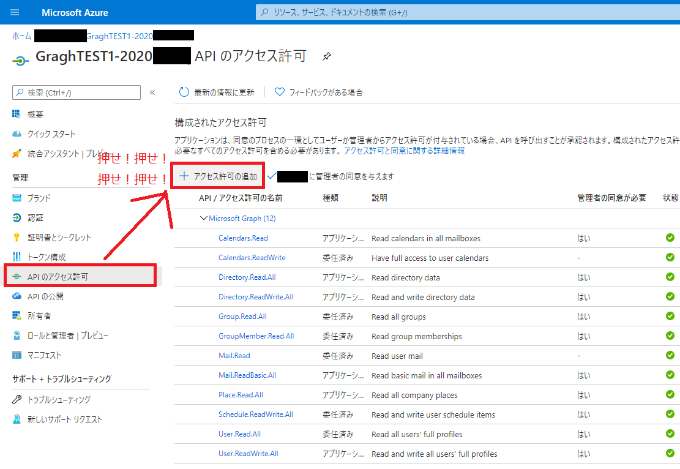Select トークン構成 in the sidebar

46,256
